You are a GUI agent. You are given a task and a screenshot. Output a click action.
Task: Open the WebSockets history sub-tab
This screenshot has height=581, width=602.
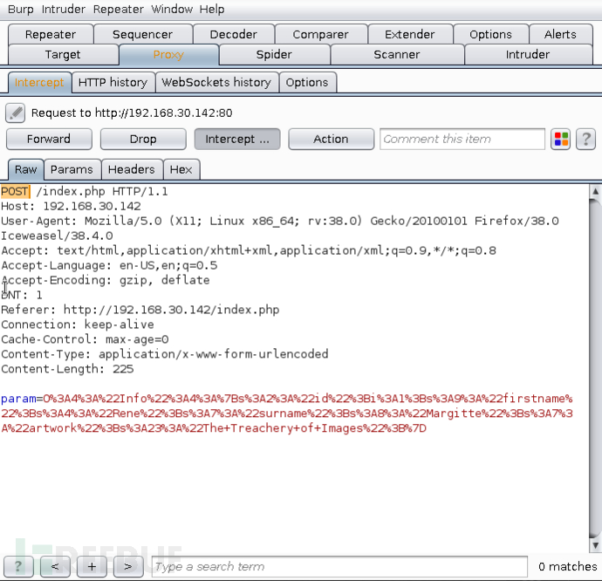coord(216,82)
